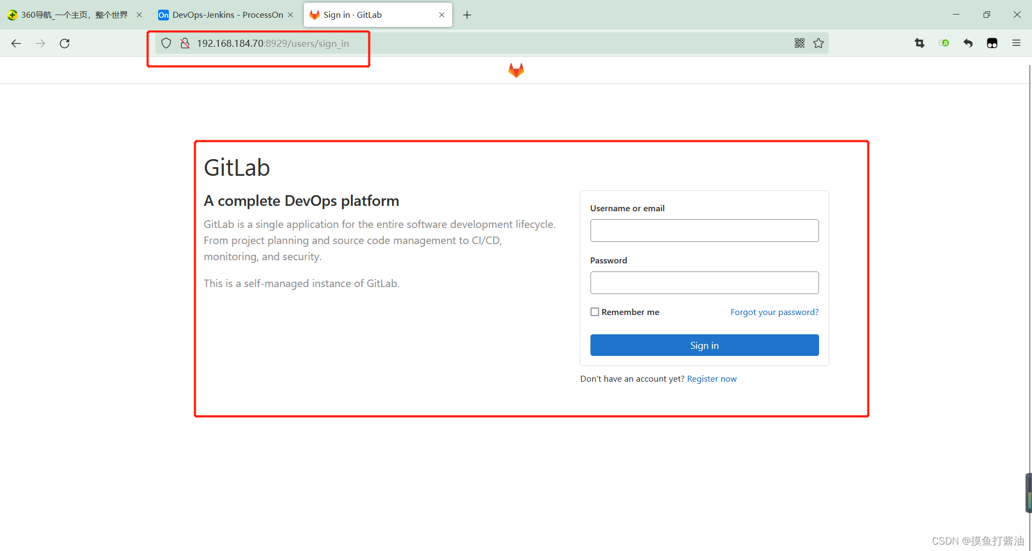Open the Forgot your password link
The height and width of the screenshot is (551, 1032).
tap(774, 312)
